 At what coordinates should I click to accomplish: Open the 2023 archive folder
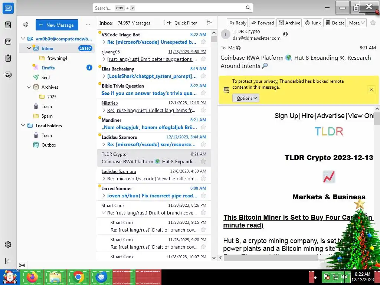coord(57,96)
